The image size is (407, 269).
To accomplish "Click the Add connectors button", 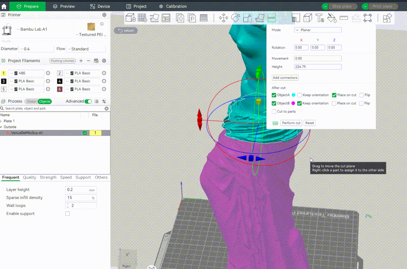I will pos(285,77).
